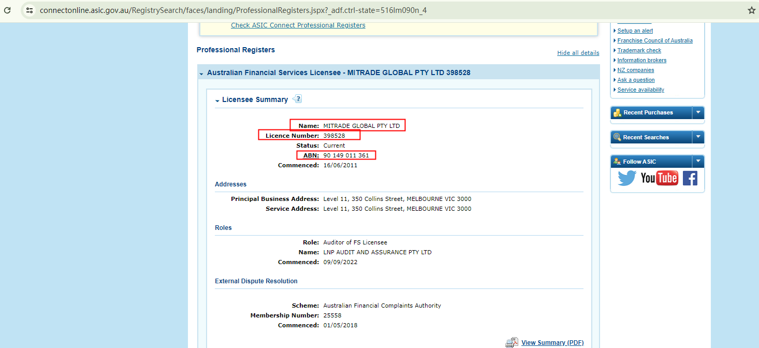Collapse the Licensee Summary panel
The height and width of the screenshot is (348, 759).
tap(217, 100)
